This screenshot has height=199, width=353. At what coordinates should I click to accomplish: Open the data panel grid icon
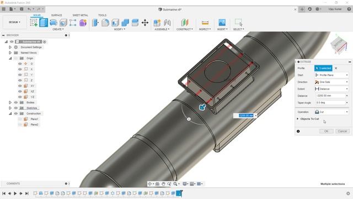pyautogui.click(x=4, y=9)
